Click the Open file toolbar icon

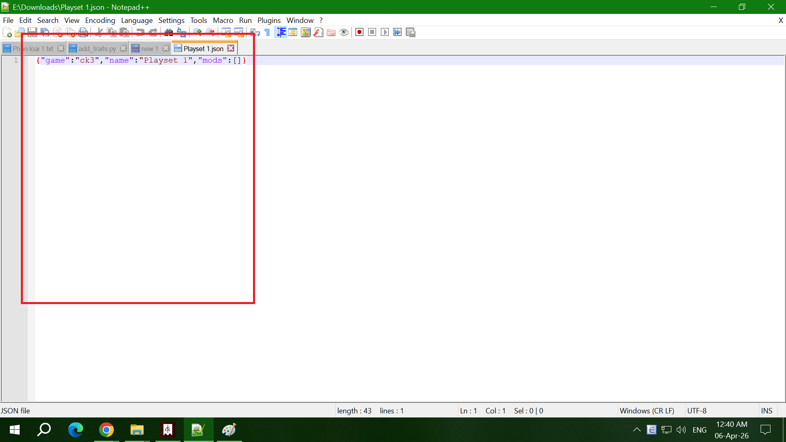click(x=20, y=32)
